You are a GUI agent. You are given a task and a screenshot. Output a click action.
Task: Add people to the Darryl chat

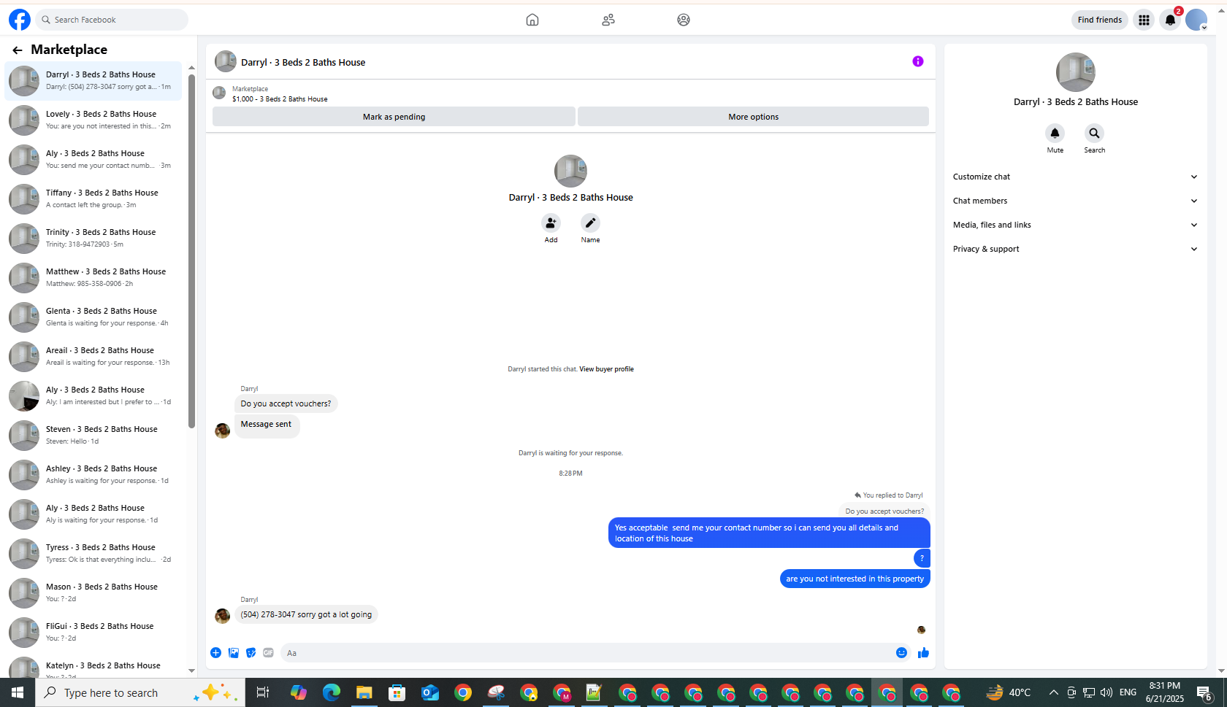551,223
